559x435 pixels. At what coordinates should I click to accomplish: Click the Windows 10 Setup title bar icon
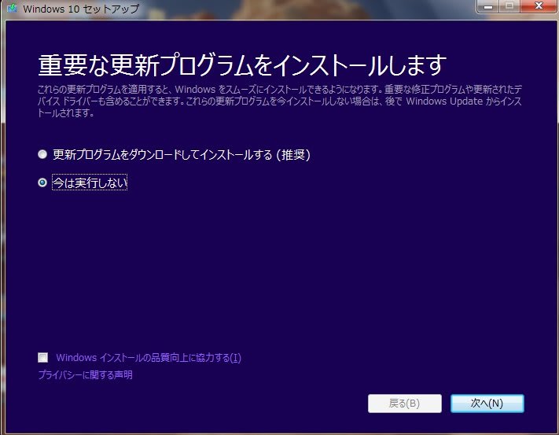coord(11,9)
